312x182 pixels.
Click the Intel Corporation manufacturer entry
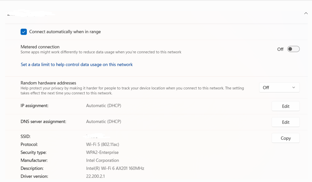(x=102, y=160)
